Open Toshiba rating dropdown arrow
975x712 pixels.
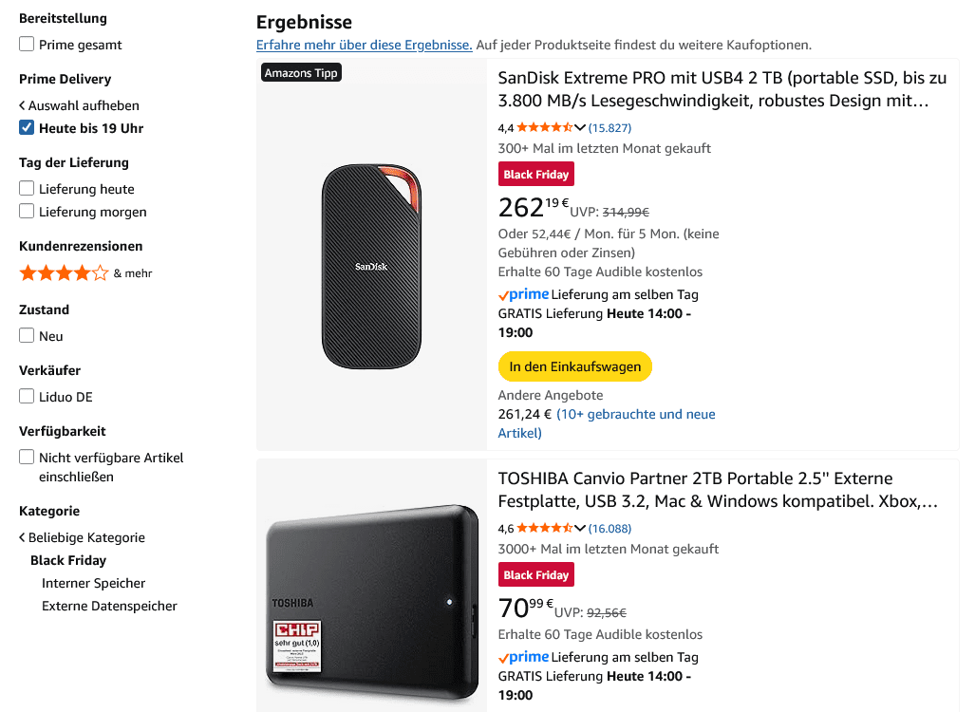coord(580,528)
